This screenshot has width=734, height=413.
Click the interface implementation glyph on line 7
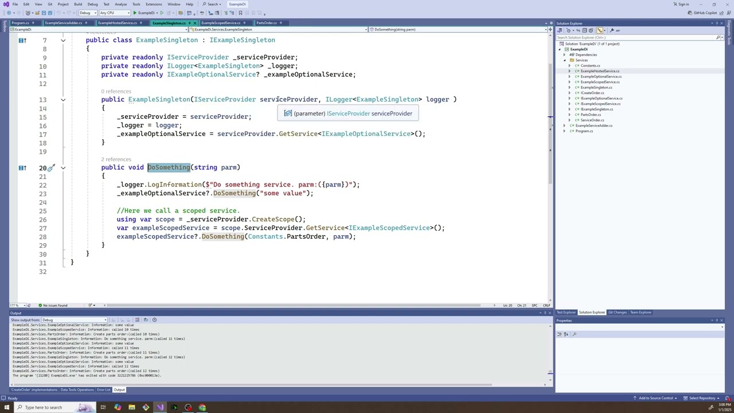(x=22, y=40)
